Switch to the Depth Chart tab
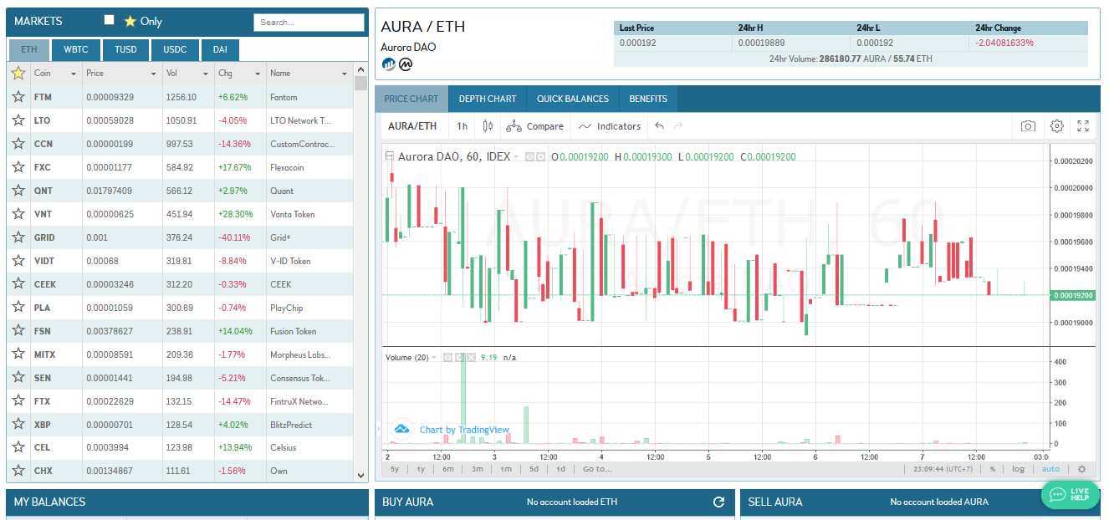 click(x=487, y=99)
